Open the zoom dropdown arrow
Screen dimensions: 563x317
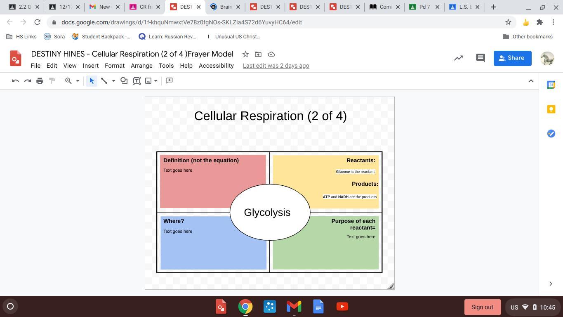78,81
